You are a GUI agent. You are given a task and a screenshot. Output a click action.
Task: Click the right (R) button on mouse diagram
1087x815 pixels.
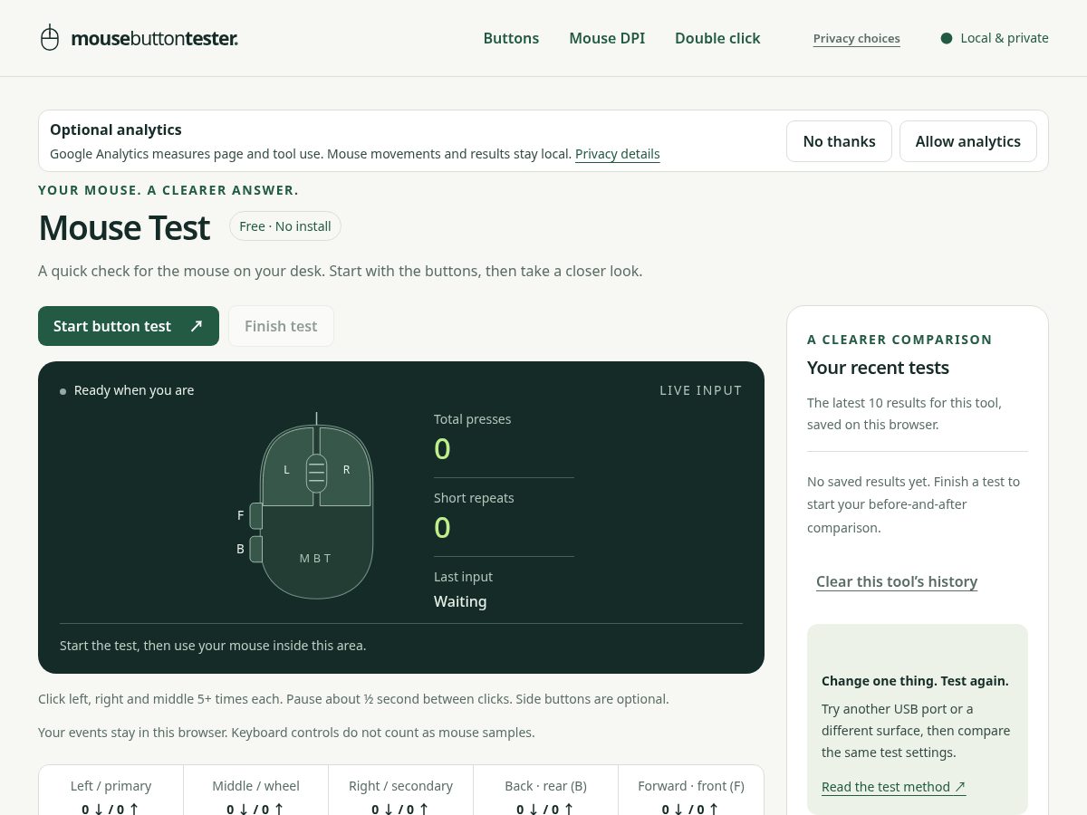click(346, 466)
